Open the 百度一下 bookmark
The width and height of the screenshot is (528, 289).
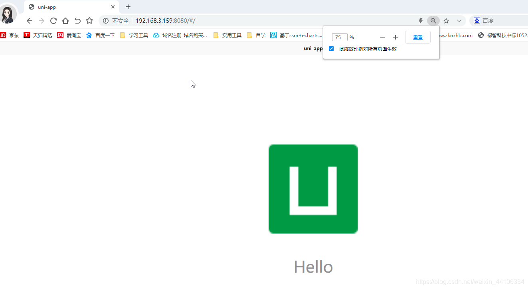tap(100, 35)
